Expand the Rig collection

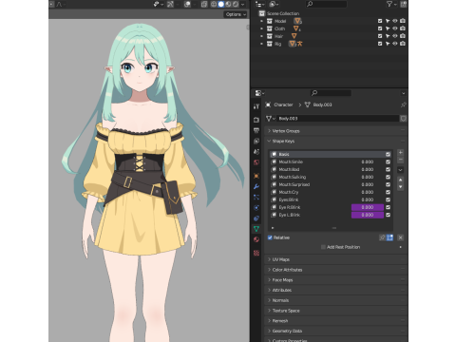(261, 44)
